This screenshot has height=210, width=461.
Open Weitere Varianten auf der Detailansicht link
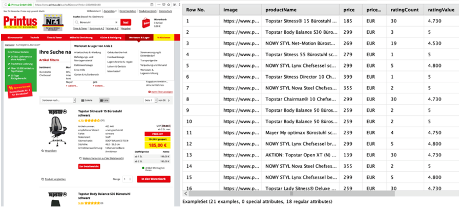(103, 158)
